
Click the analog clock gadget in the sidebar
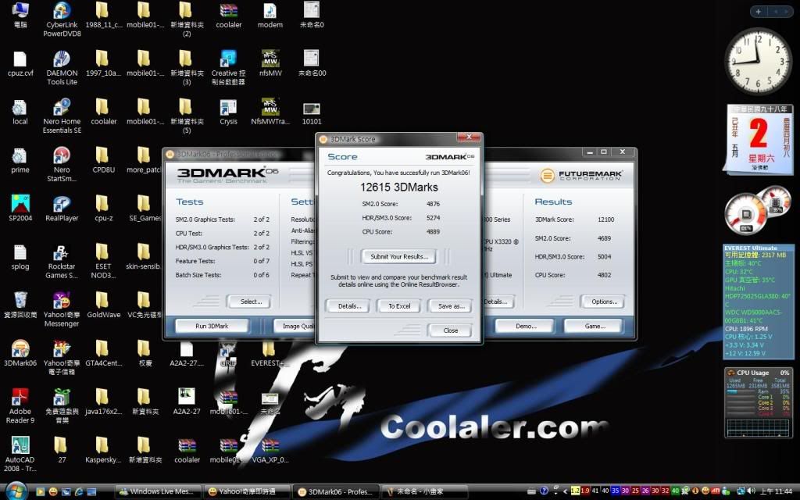coord(758,61)
